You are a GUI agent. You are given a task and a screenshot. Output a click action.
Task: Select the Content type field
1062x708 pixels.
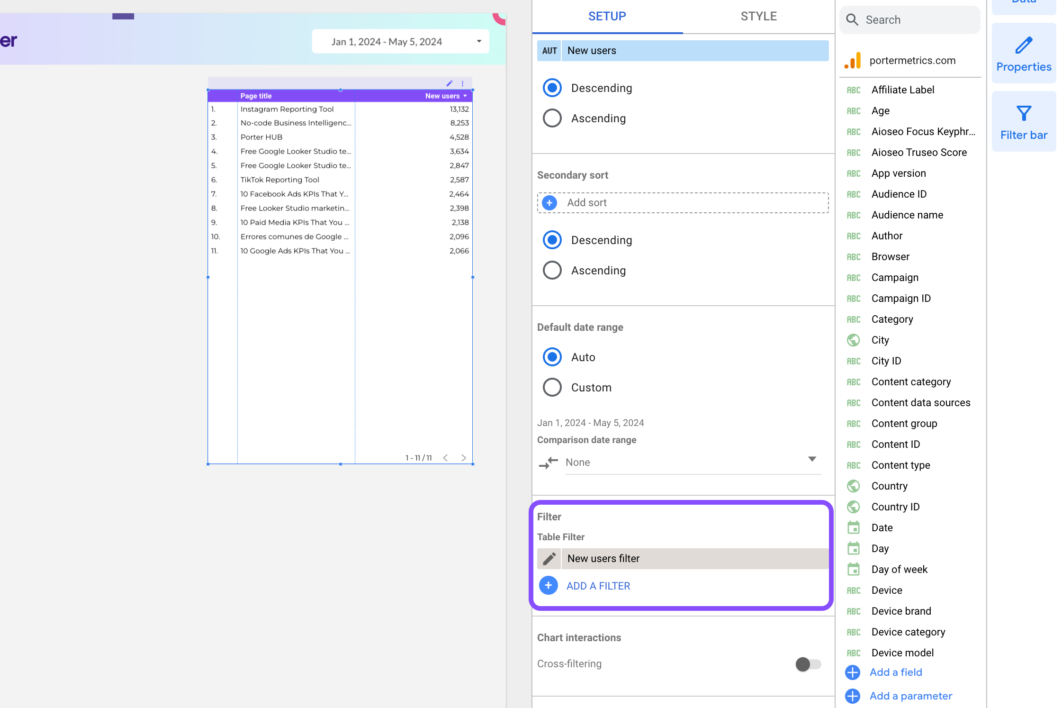[900, 465]
